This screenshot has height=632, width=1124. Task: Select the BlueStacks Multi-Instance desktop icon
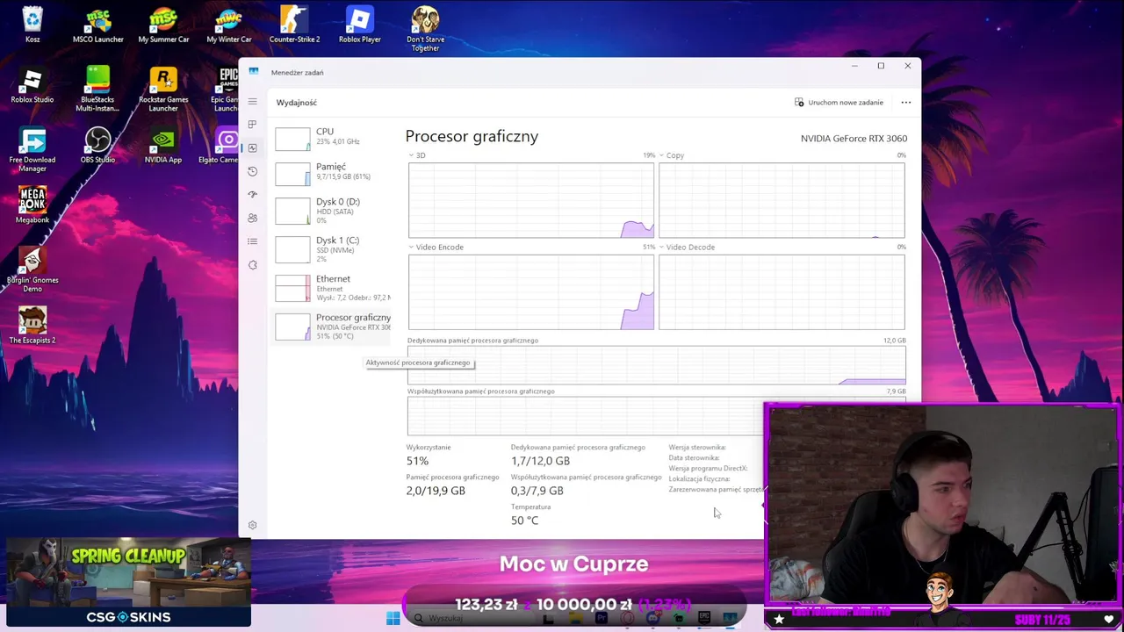pyautogui.click(x=97, y=89)
